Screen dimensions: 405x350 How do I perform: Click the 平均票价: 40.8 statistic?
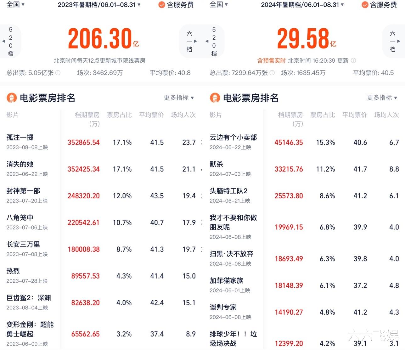170,73
